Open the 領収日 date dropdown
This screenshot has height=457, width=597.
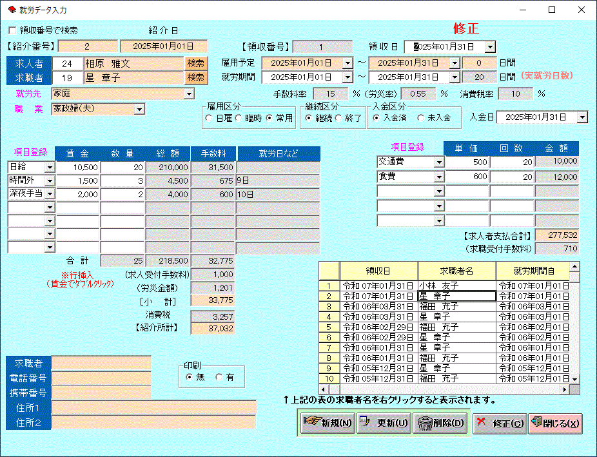[x=490, y=47]
